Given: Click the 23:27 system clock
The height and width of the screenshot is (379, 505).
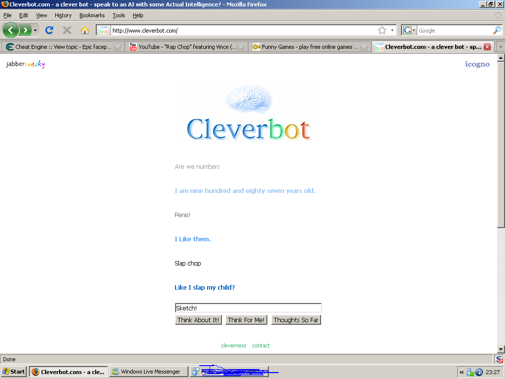Looking at the screenshot, I should (493, 372).
